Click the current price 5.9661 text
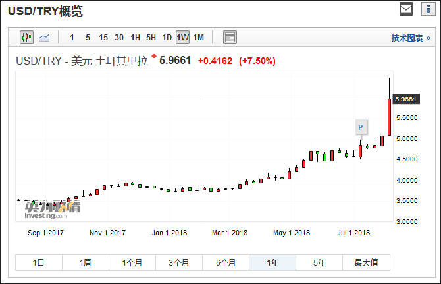Viewport: 441px width, 284px height. pos(175,61)
